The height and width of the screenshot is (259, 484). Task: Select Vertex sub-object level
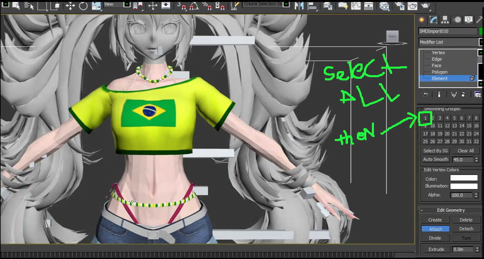tap(438, 53)
